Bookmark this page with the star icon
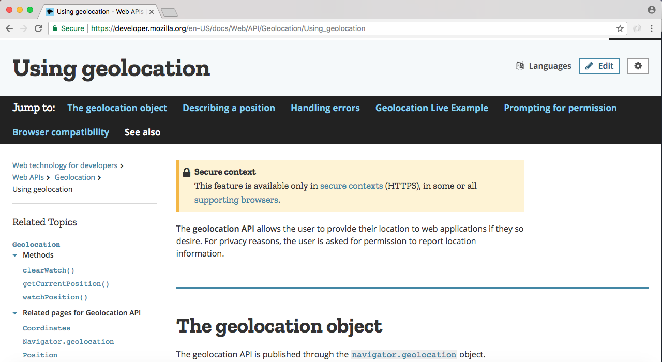Image resolution: width=662 pixels, height=362 pixels. 620,28
